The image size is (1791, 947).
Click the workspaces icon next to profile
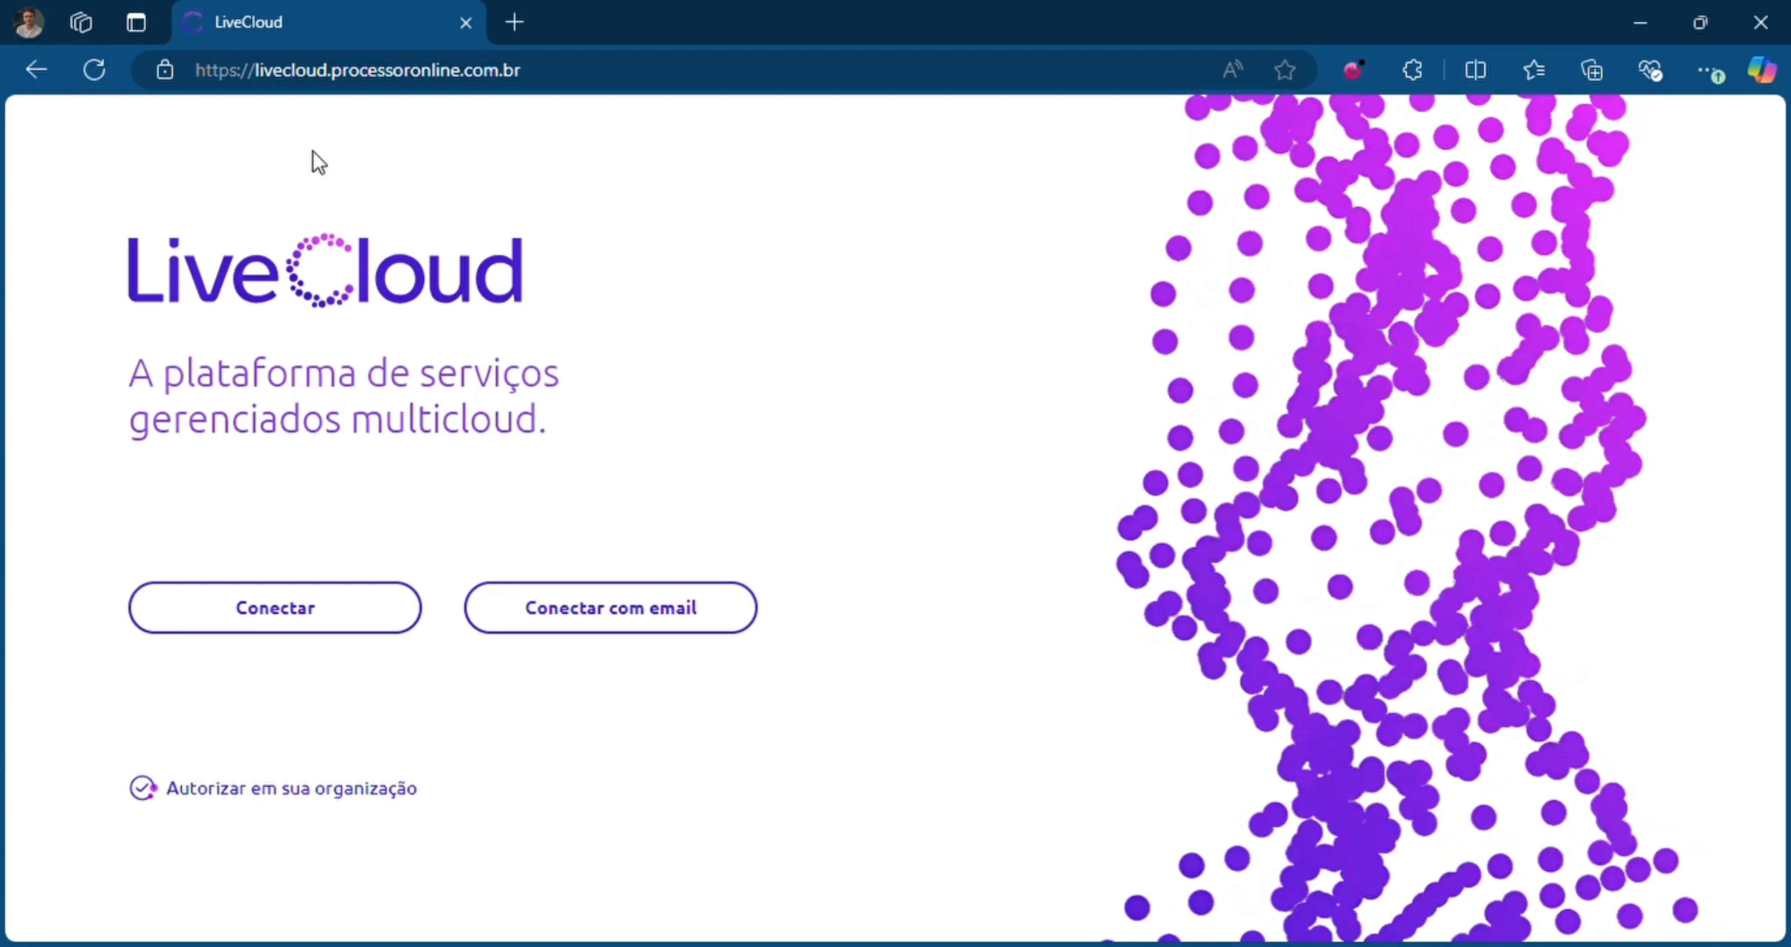80,21
